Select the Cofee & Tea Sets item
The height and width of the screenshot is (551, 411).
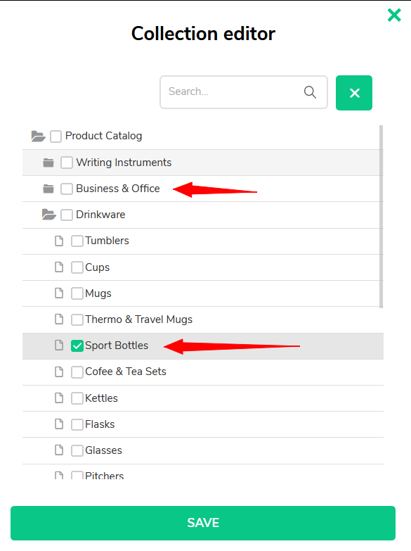[x=126, y=372]
